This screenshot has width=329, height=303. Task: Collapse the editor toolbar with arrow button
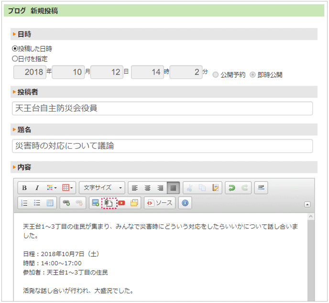pyautogui.click(x=307, y=204)
